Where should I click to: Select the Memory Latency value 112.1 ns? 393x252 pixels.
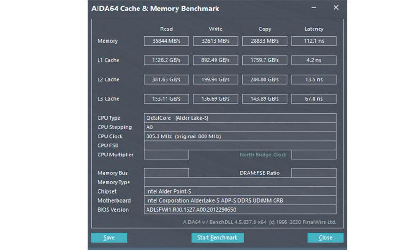[x=314, y=41]
